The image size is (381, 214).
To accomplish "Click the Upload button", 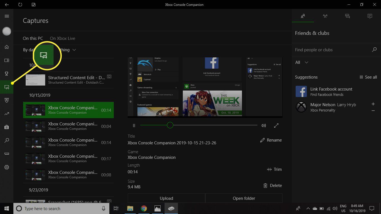I will 167,198.
